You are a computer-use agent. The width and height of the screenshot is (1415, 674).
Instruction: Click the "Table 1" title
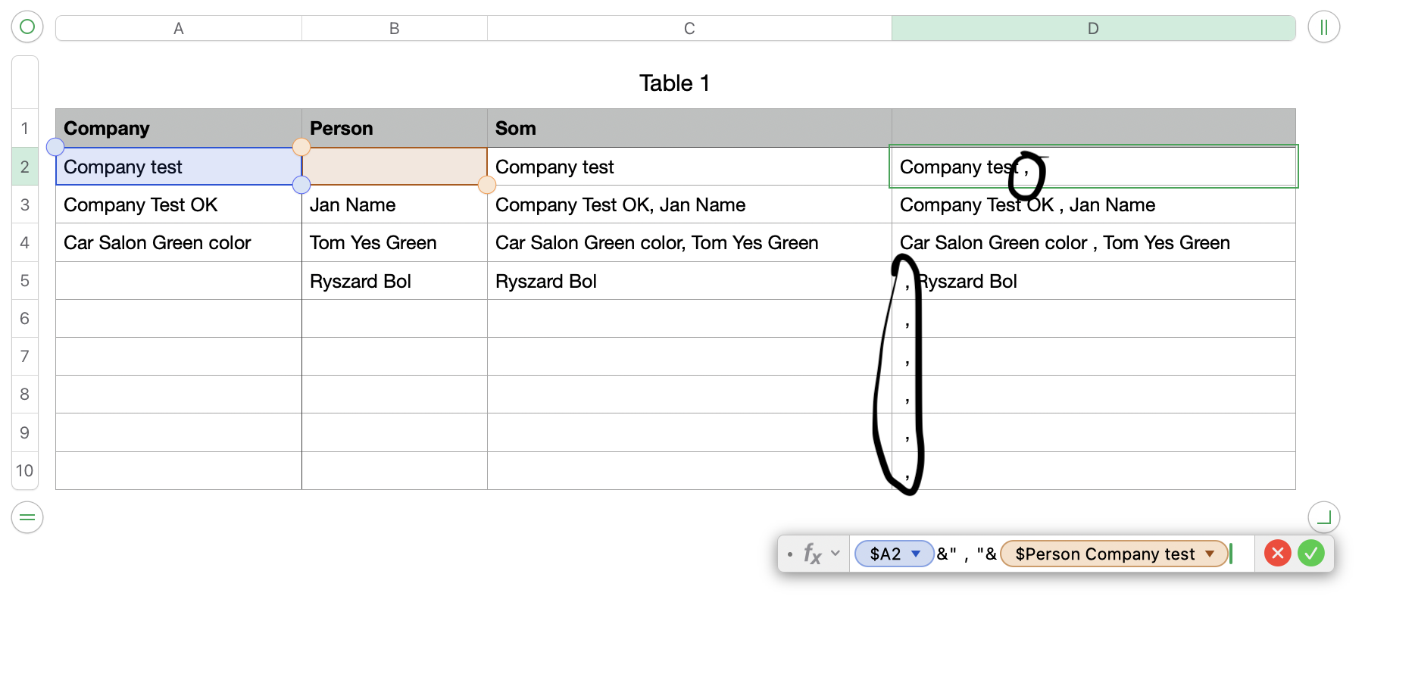click(674, 83)
